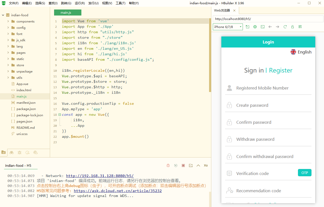The image size is (324, 207).
Task: Restart the run with the console rerun icon
Action: (x=176, y=165)
